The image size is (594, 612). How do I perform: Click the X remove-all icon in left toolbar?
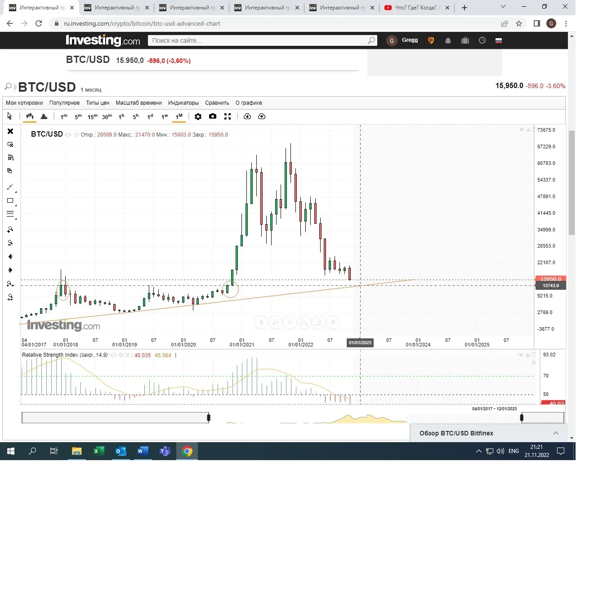coord(10,131)
